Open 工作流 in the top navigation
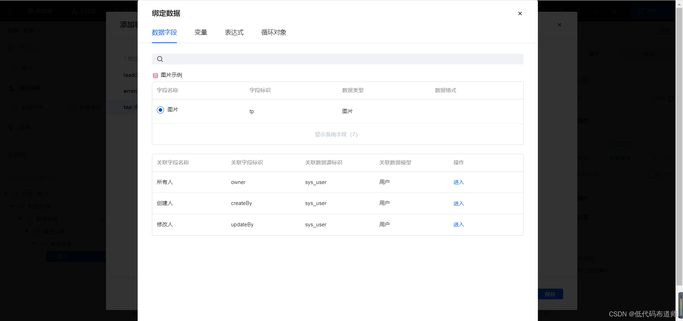 (84, 11)
